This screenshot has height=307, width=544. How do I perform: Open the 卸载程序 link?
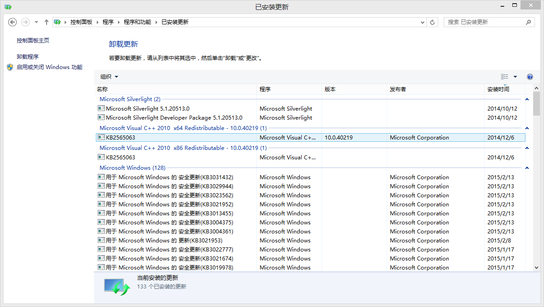(28, 57)
